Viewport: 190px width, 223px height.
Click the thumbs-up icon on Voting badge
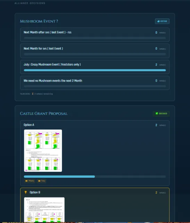point(158,21)
